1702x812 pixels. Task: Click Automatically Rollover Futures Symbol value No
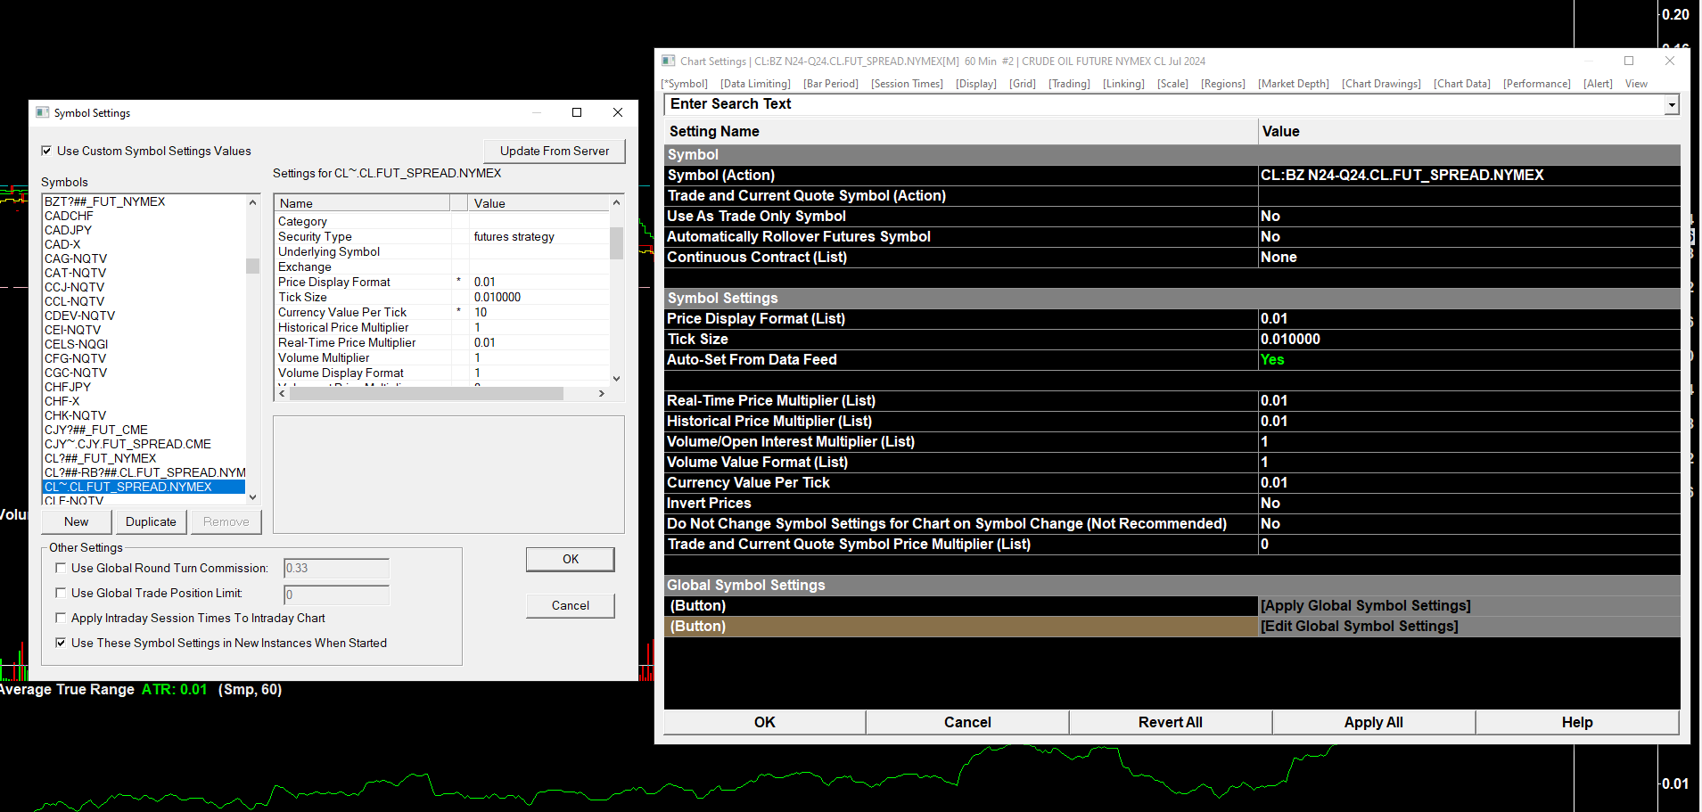click(x=1270, y=237)
